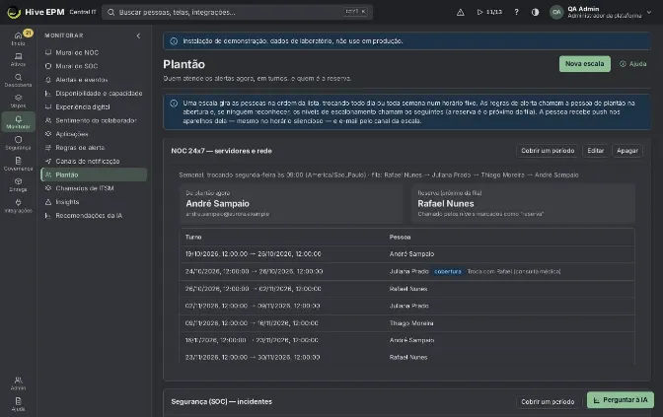This screenshot has height=417, width=663.
Task: Select André Sampaio on-call name
Action: 217,204
